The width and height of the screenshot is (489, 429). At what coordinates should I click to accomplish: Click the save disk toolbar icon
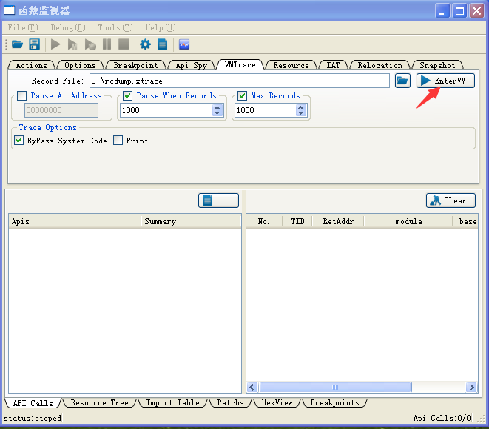(34, 44)
